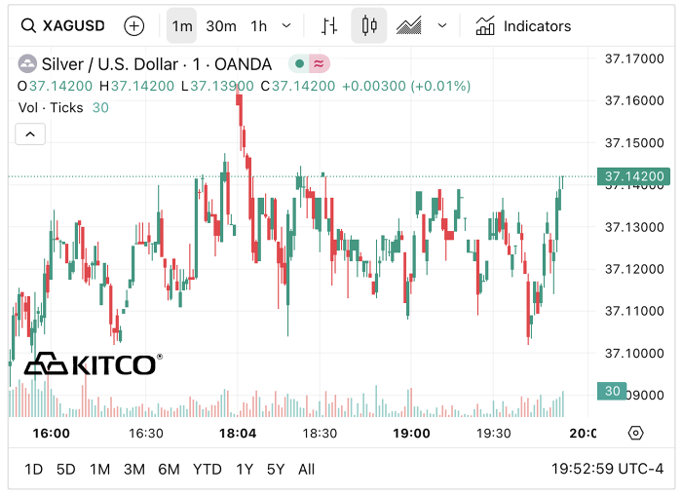Click the high value H37.14200
Image resolution: width=682 pixels, height=496 pixels.
(x=136, y=86)
